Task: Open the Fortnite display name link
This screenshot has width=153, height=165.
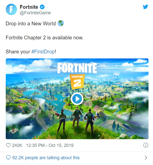Action: [28, 7]
